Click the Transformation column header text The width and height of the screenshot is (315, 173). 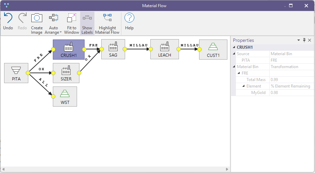(x=284, y=67)
